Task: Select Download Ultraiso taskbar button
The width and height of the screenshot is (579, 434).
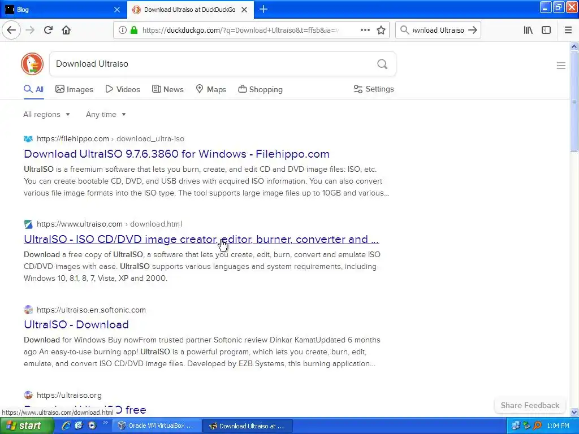Action: coord(248,426)
